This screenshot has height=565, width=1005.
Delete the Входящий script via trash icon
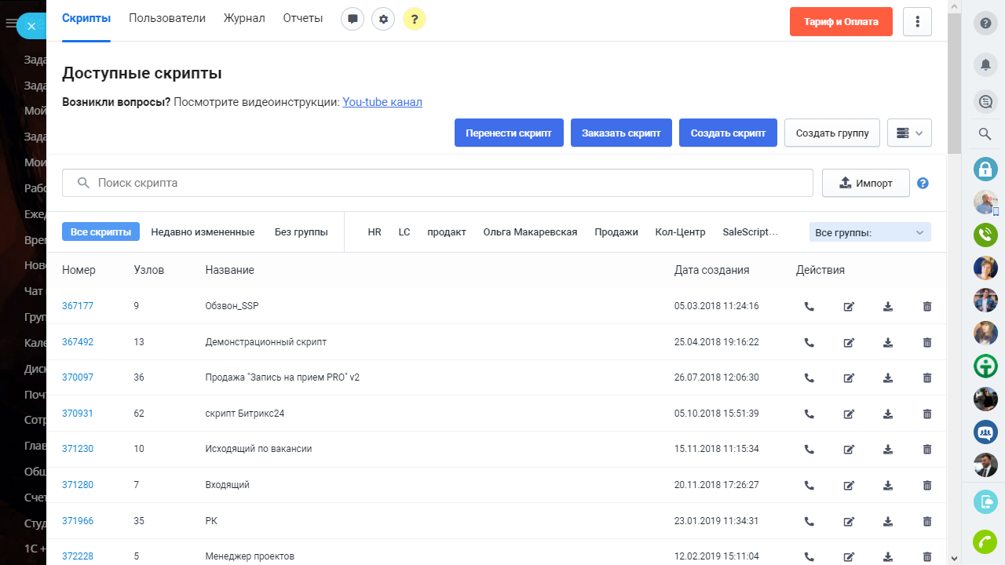[927, 485]
